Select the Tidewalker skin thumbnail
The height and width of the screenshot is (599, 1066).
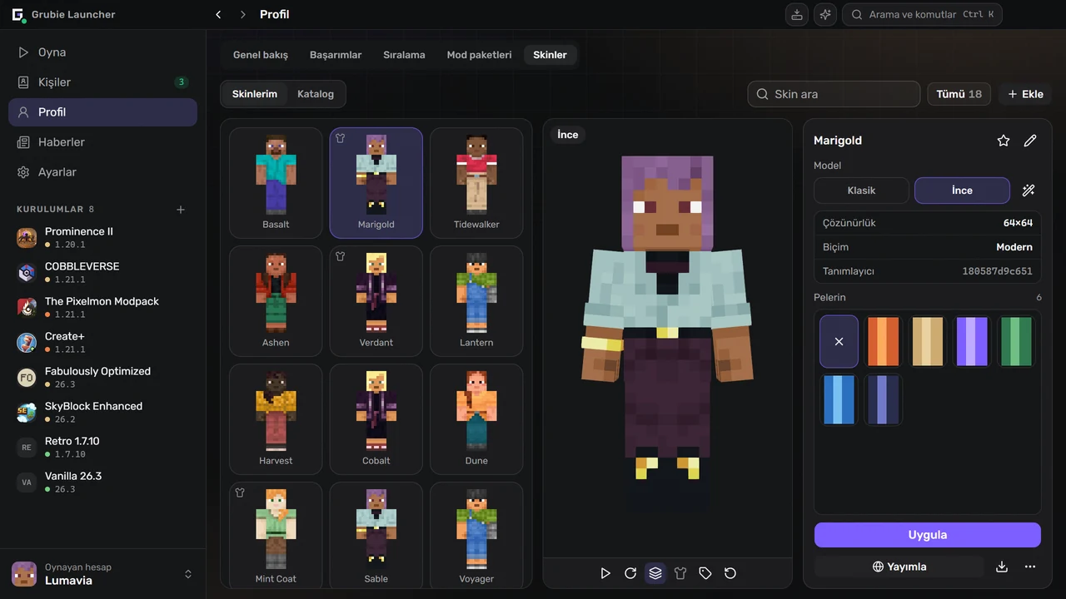click(476, 183)
